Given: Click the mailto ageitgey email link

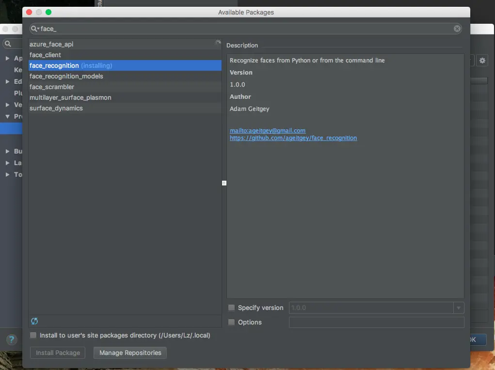Looking at the screenshot, I should coord(268,131).
